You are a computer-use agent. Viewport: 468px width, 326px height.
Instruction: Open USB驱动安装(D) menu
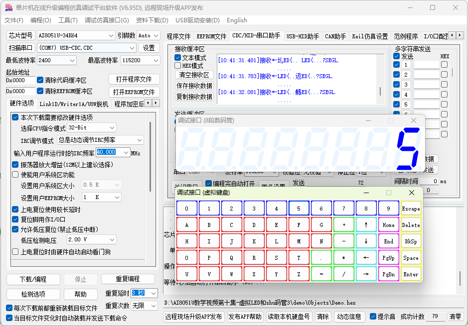tap(197, 20)
